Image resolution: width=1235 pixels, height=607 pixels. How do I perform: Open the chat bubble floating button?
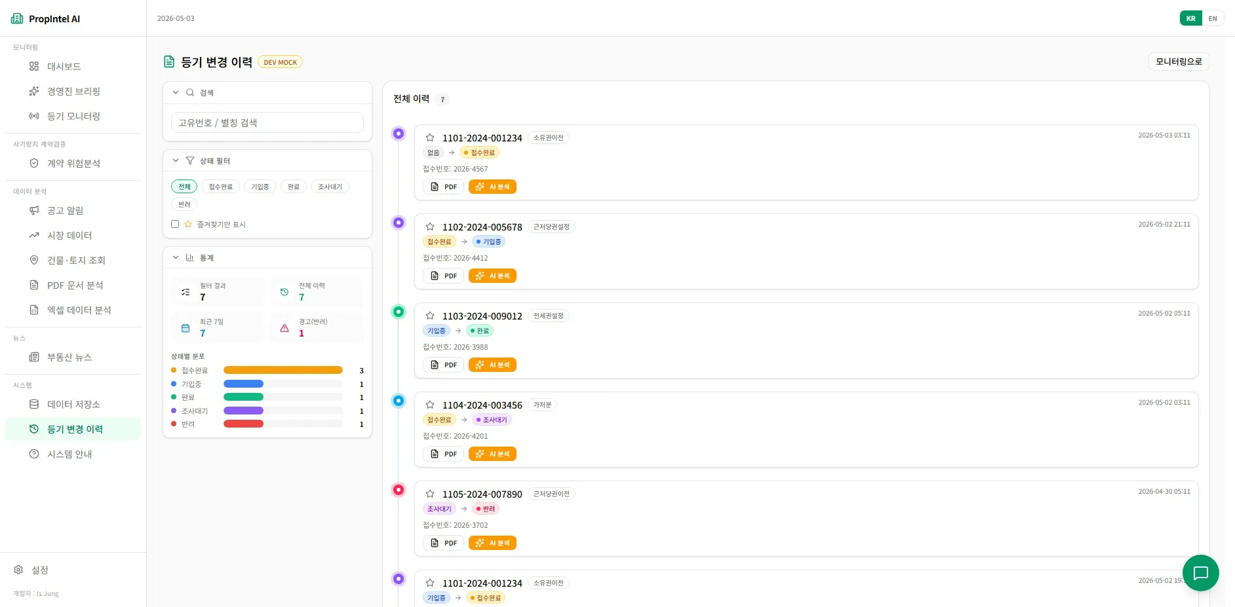point(1200,573)
